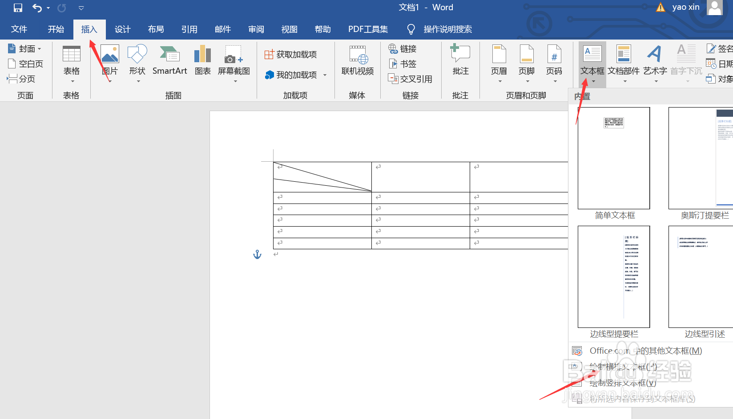The width and height of the screenshot is (733, 419).
Task: Open the 审阅 ribbon tab
Action: click(256, 29)
